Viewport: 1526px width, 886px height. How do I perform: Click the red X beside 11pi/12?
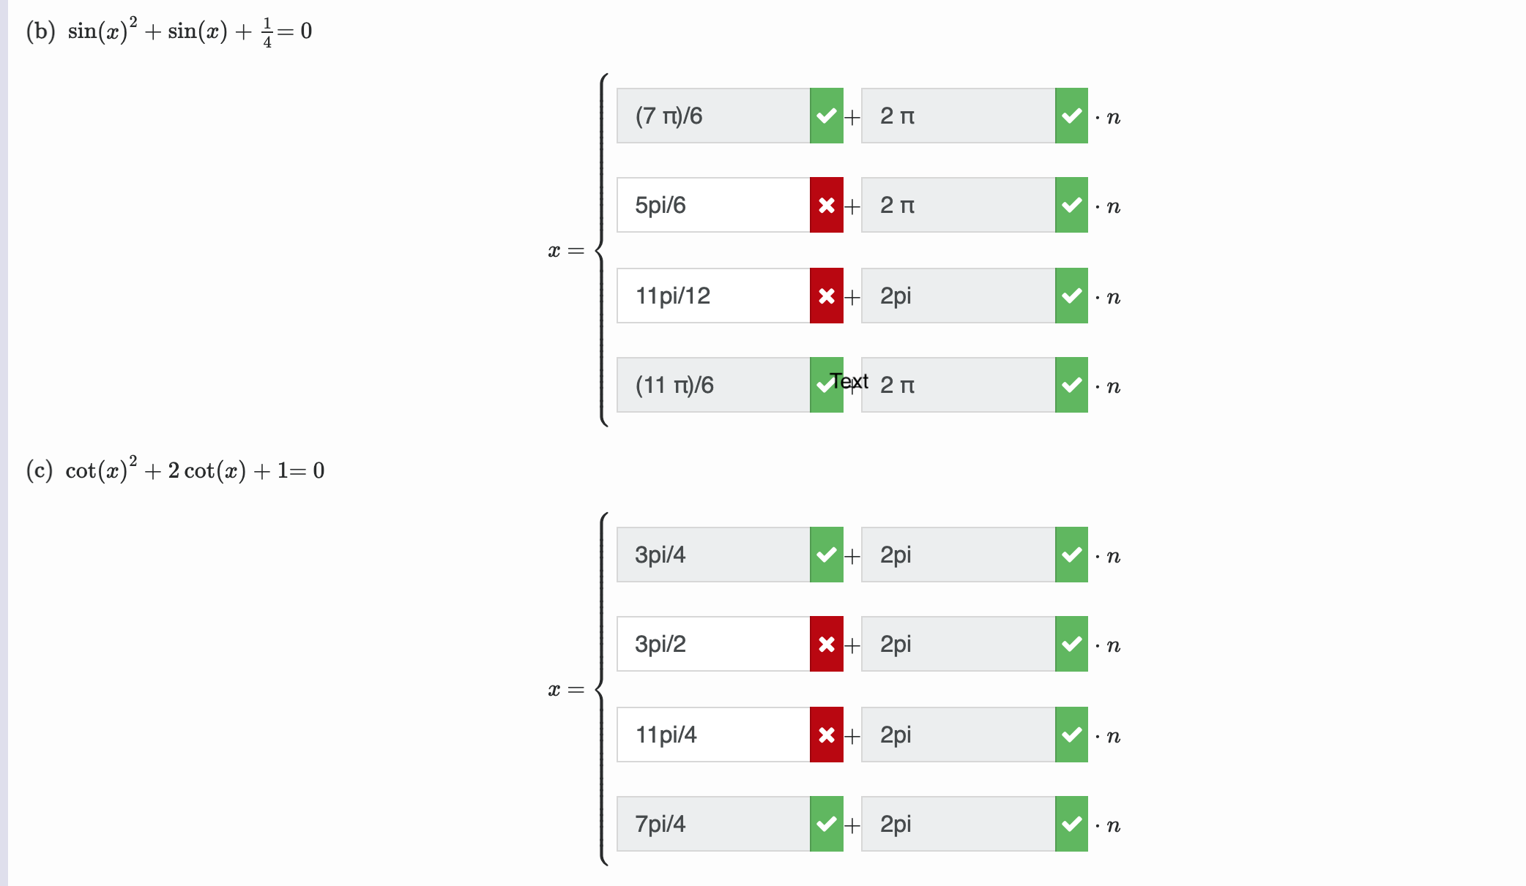[x=827, y=296]
